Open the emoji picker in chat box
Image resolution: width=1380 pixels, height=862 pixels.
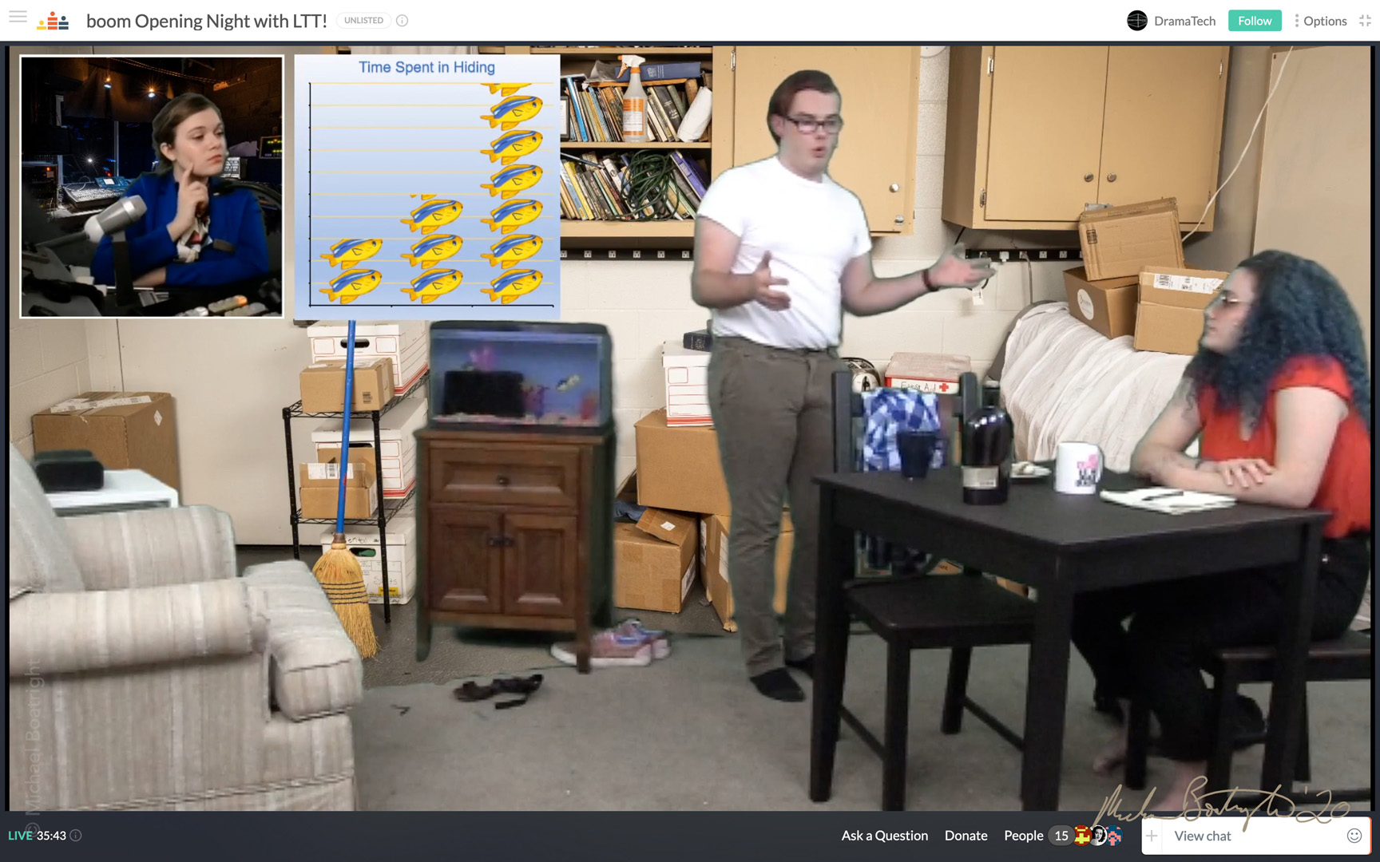coord(1354,836)
